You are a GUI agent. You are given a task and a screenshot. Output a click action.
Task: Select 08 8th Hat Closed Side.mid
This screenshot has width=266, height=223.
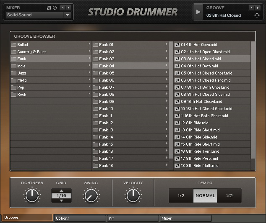point(212,95)
